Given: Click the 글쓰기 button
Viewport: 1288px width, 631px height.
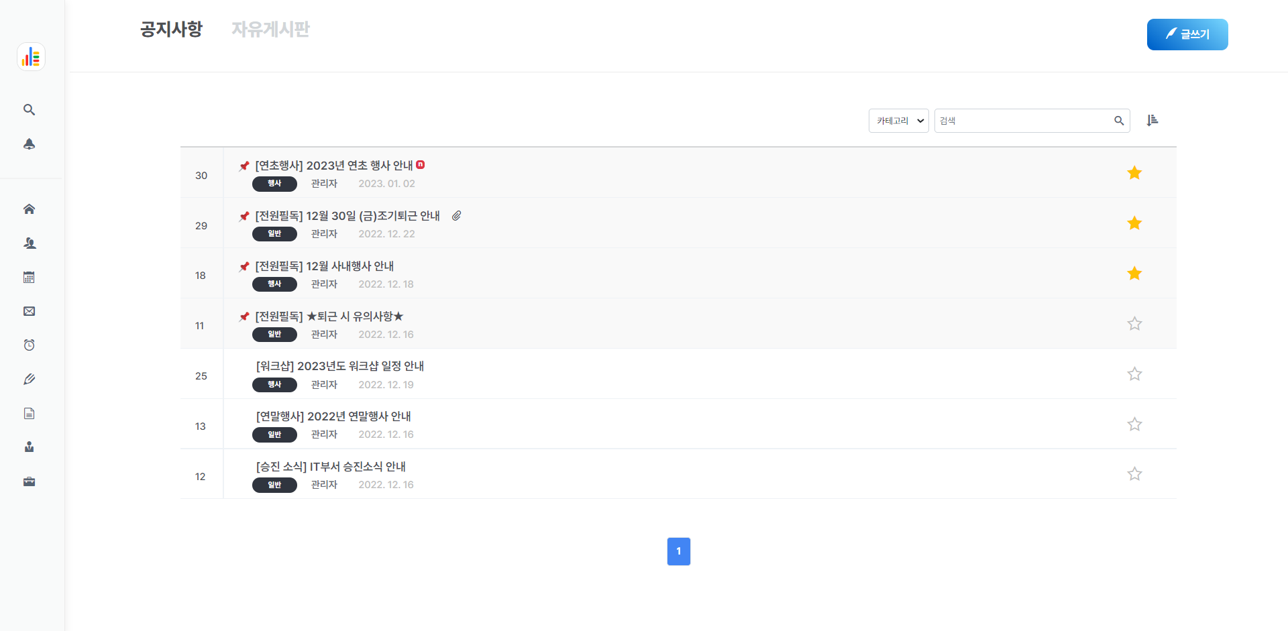Looking at the screenshot, I should (1187, 34).
